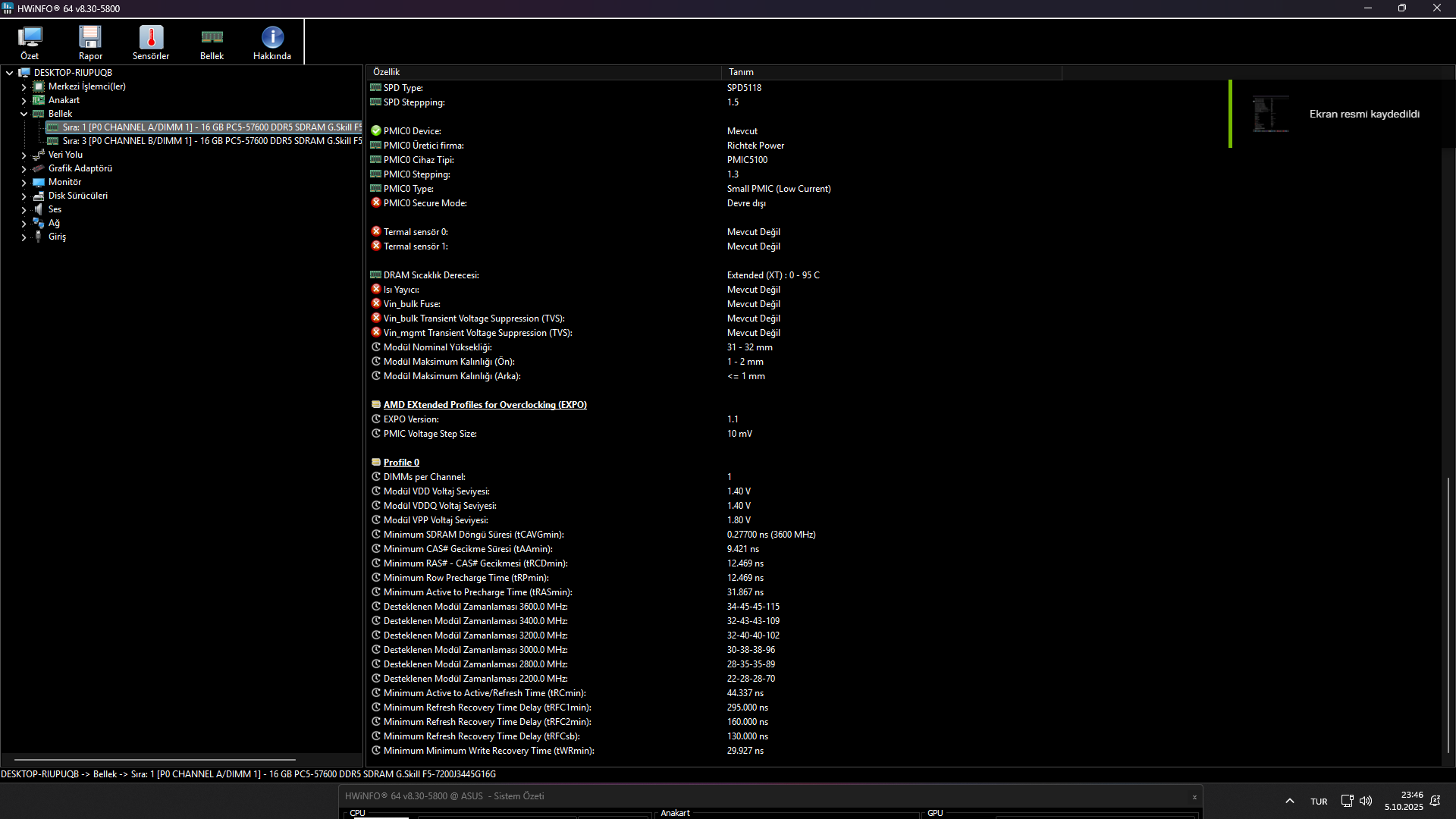Expand the Grafik Adaptörü node

coord(24,169)
